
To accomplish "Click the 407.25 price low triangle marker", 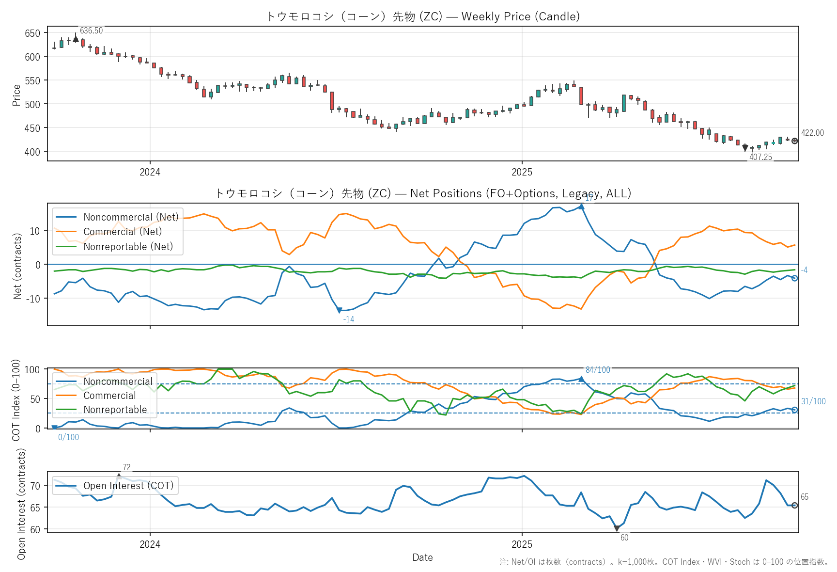I will [745, 148].
